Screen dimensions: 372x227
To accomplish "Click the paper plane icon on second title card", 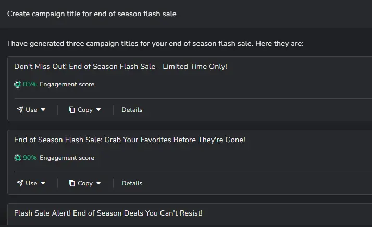I will click(x=20, y=183).
